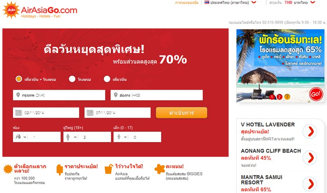Switch to banner slide 3
Viewport: 327px width, 193px height.
click(287, 97)
